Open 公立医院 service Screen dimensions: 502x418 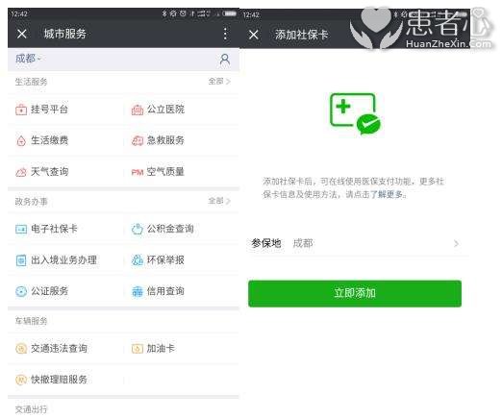click(158, 110)
